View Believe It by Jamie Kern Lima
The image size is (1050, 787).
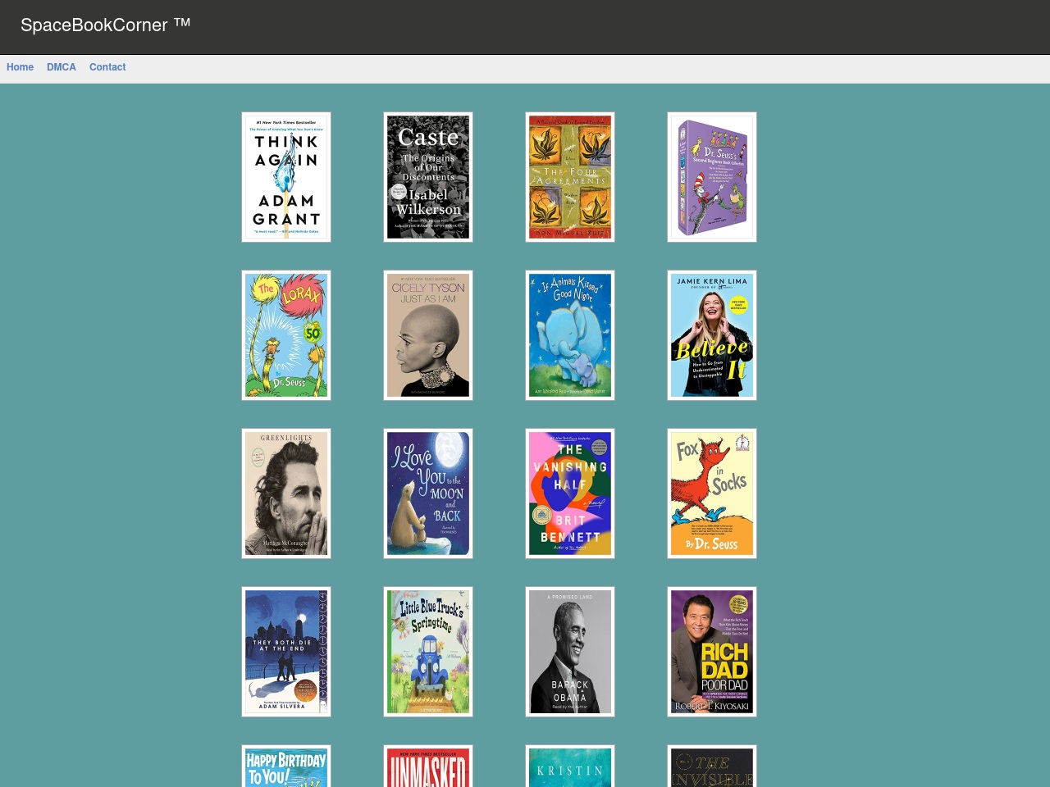point(712,335)
